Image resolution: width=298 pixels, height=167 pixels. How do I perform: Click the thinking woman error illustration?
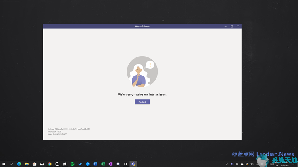point(142,72)
